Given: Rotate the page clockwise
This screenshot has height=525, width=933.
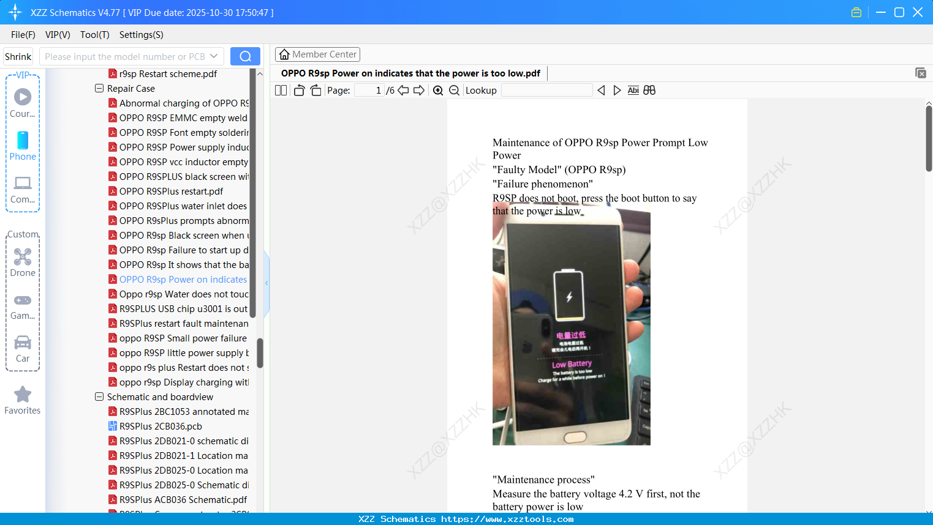Looking at the screenshot, I should [315, 91].
